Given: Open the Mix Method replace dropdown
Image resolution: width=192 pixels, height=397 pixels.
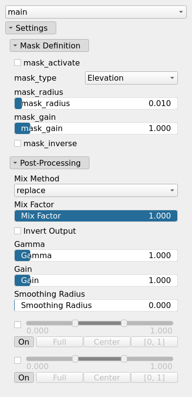Looking at the screenshot, I should (96, 190).
